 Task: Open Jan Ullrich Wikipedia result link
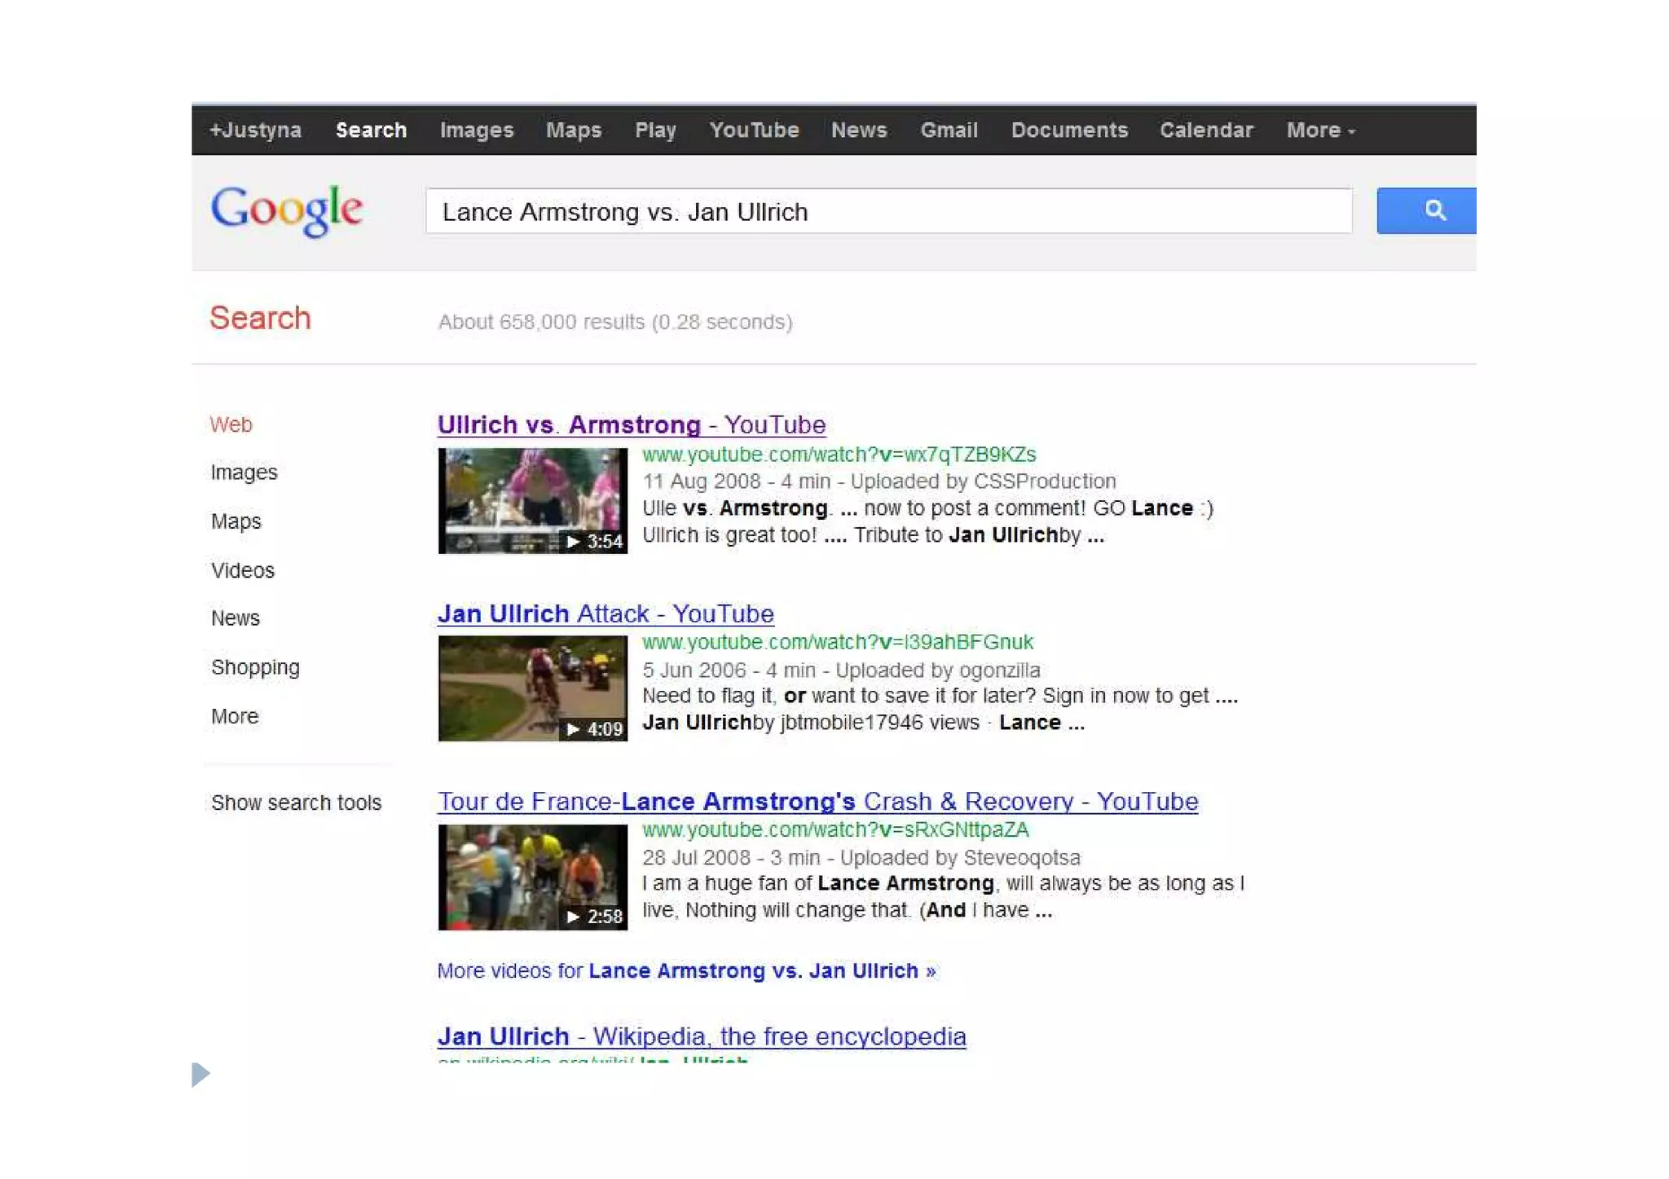tap(701, 1036)
